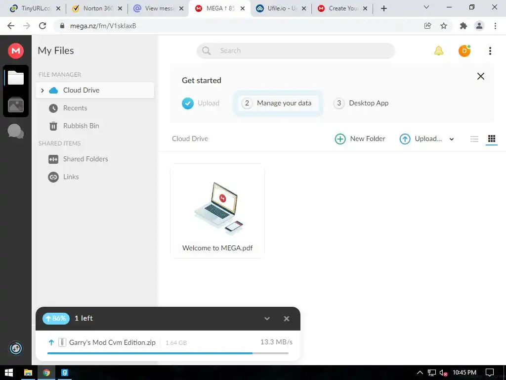The width and height of the screenshot is (506, 380).
Task: Collapse the transfer panel chevron
Action: [x=267, y=319]
